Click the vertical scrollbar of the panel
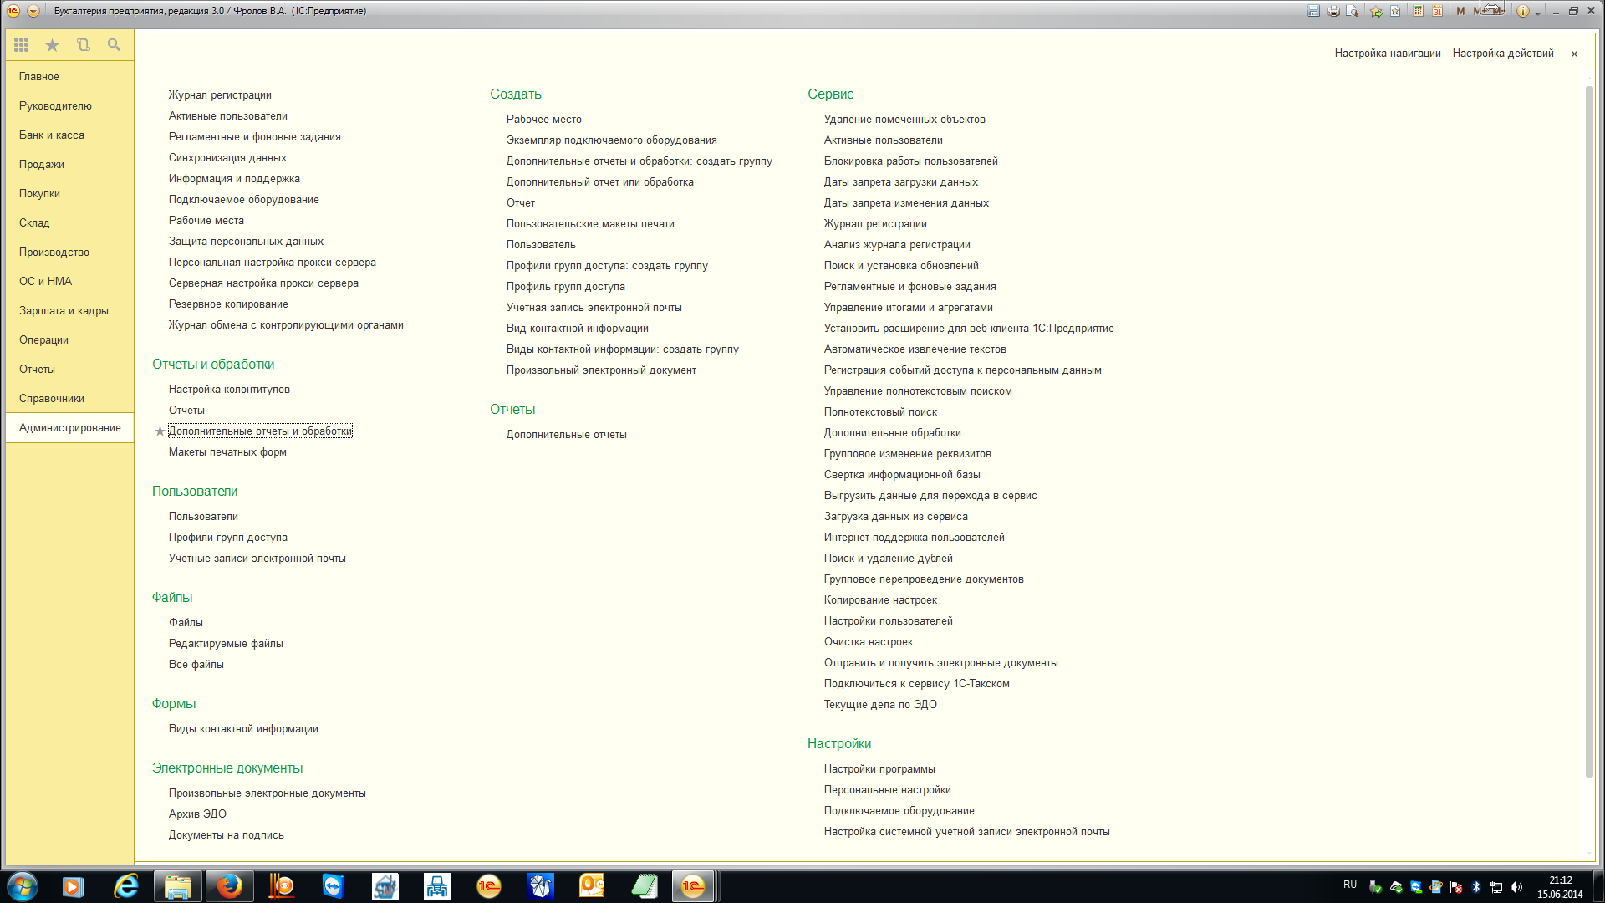Image resolution: width=1605 pixels, height=903 pixels. pos(1589,418)
